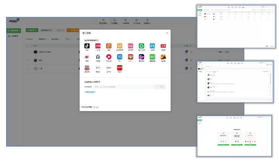The width and height of the screenshot is (279, 161).
Task: Focus the share link input field in dialog
Action: [124, 87]
